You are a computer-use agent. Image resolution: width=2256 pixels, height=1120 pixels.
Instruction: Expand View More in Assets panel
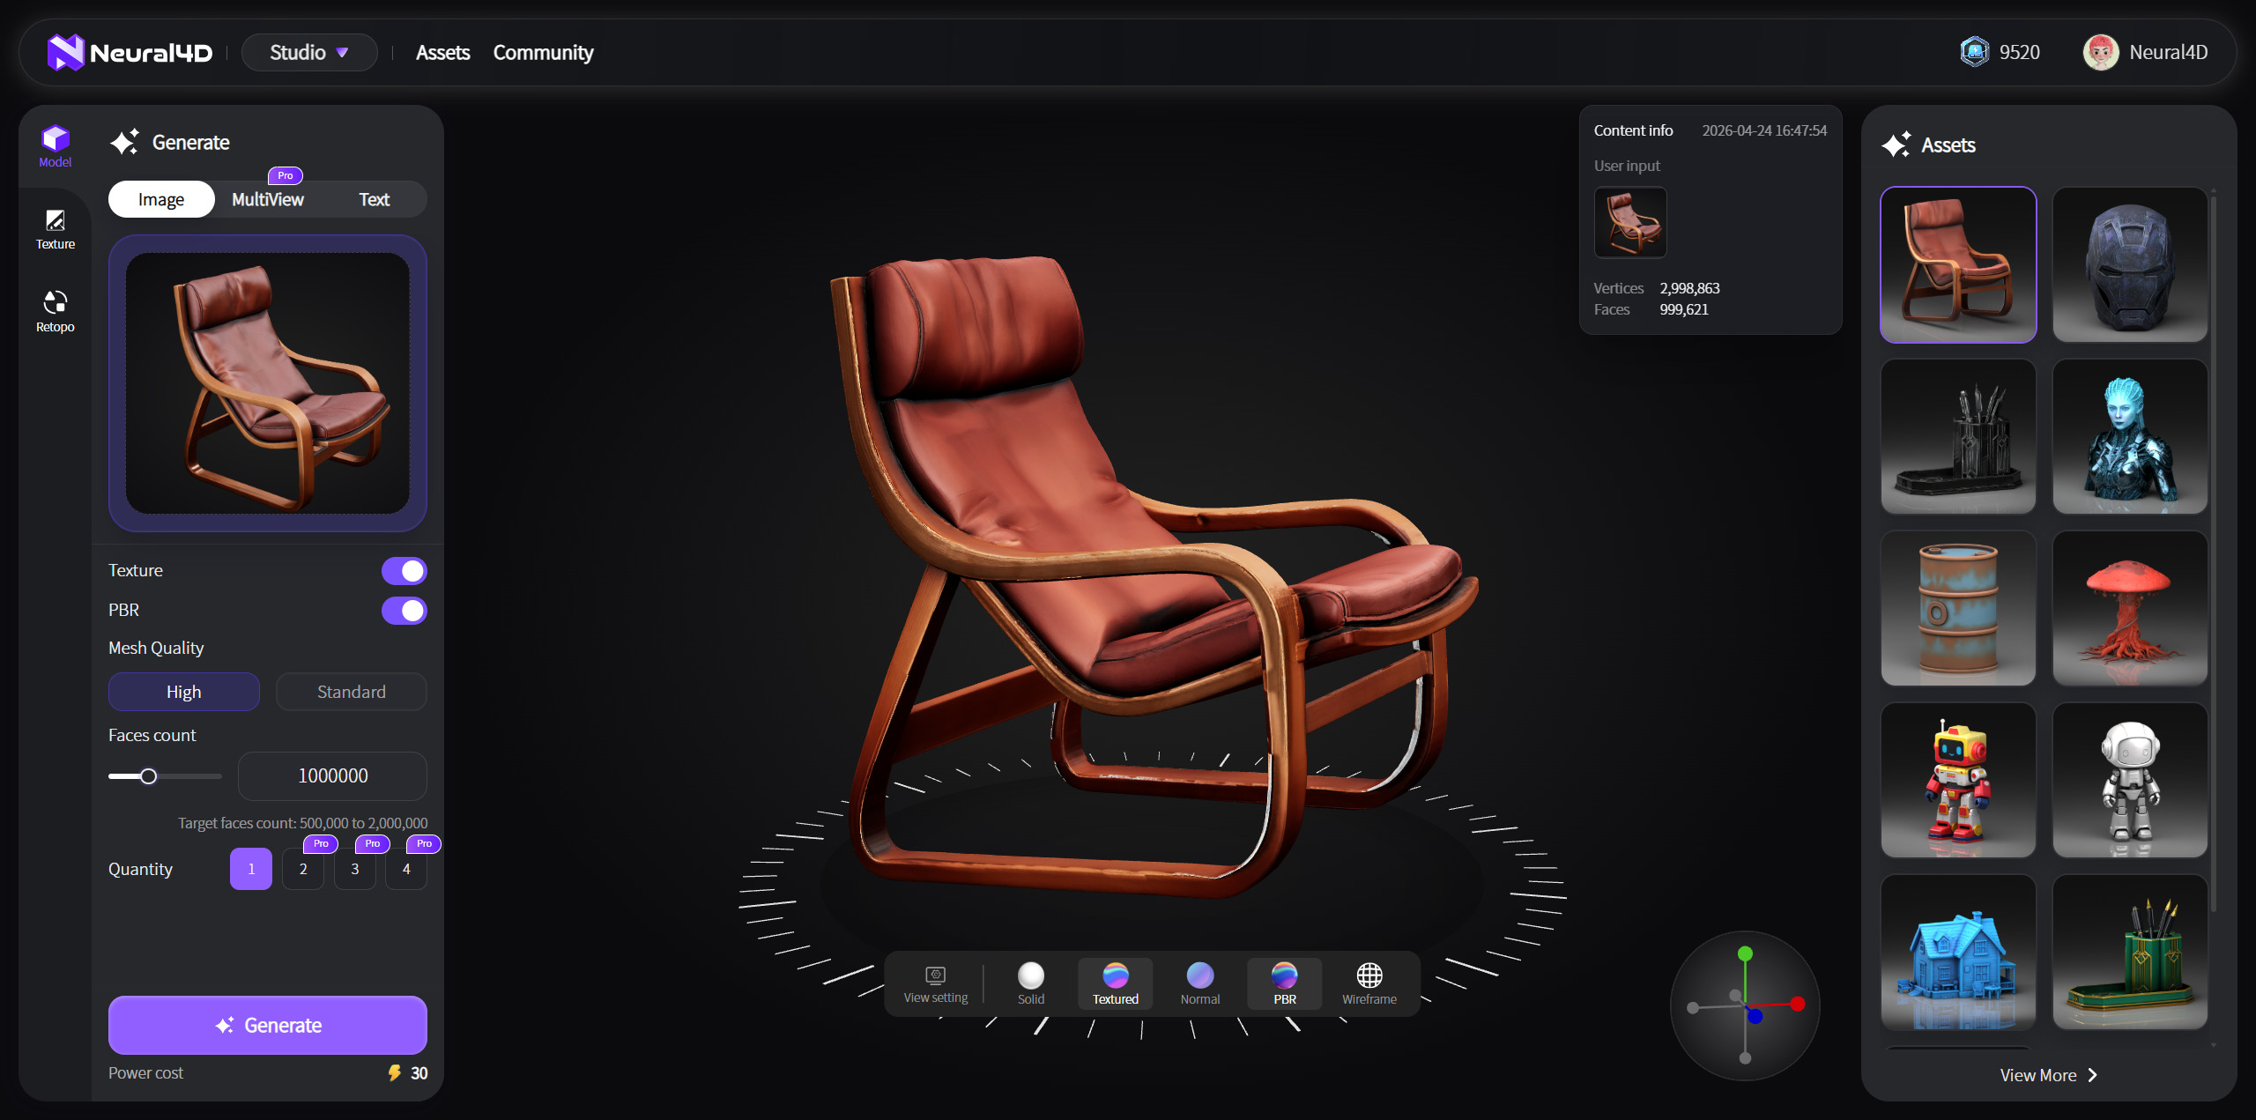tap(2046, 1075)
